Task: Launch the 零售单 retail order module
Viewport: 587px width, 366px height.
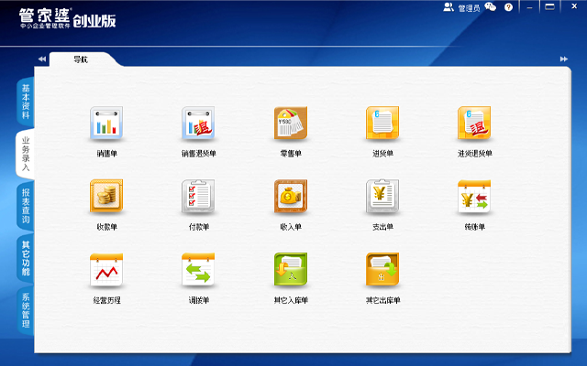Action: coord(291,124)
